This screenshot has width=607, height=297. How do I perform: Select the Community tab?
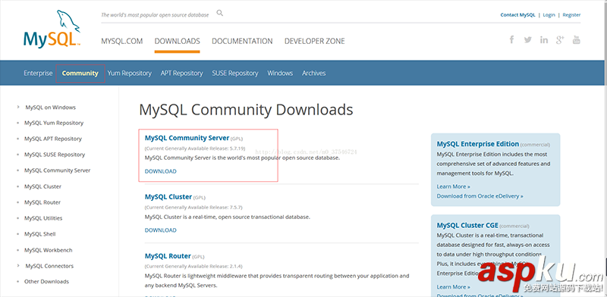(x=80, y=73)
